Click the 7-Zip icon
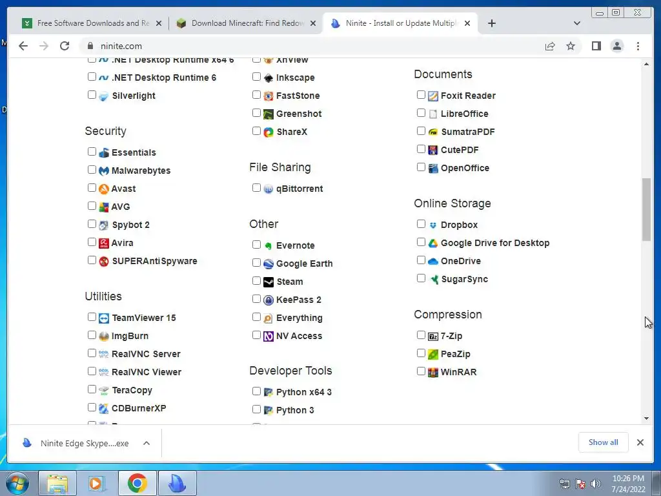 pyautogui.click(x=433, y=336)
